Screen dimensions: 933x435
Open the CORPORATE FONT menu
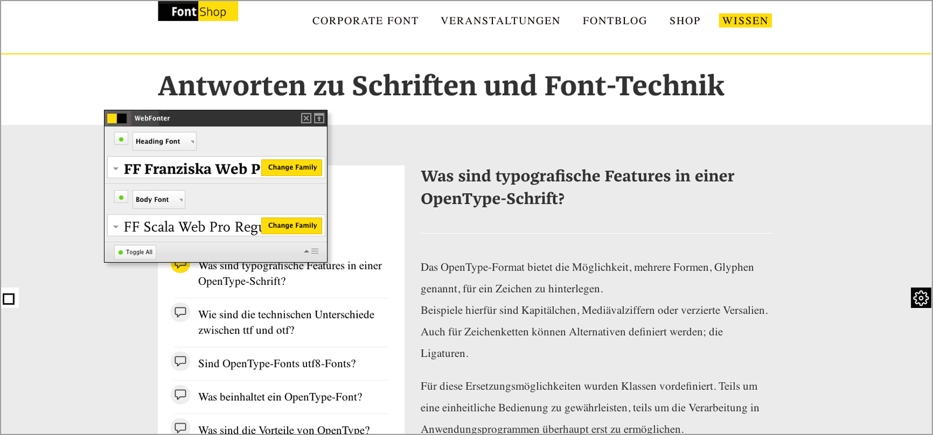click(x=365, y=21)
